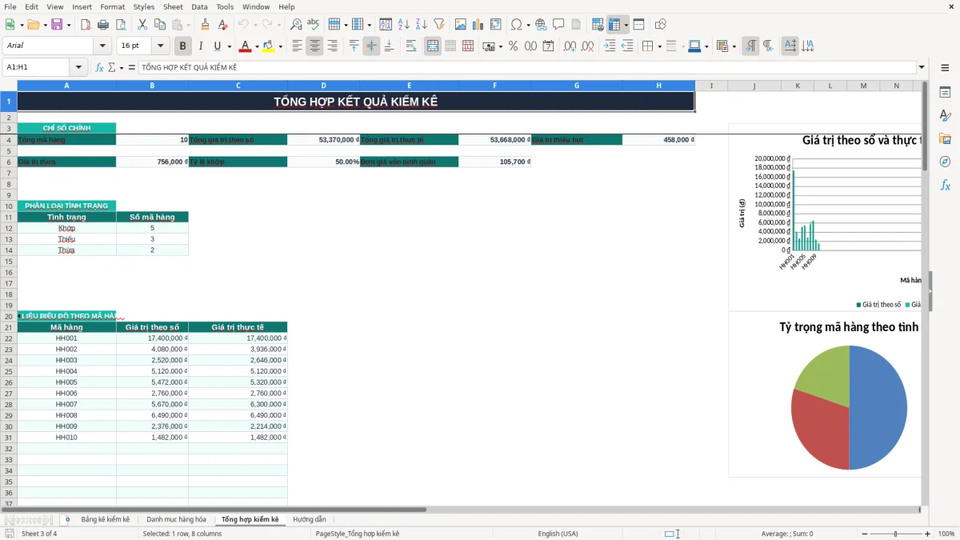Open sidebar Gallery panel
This screenshot has width=960, height=540.
[945, 138]
